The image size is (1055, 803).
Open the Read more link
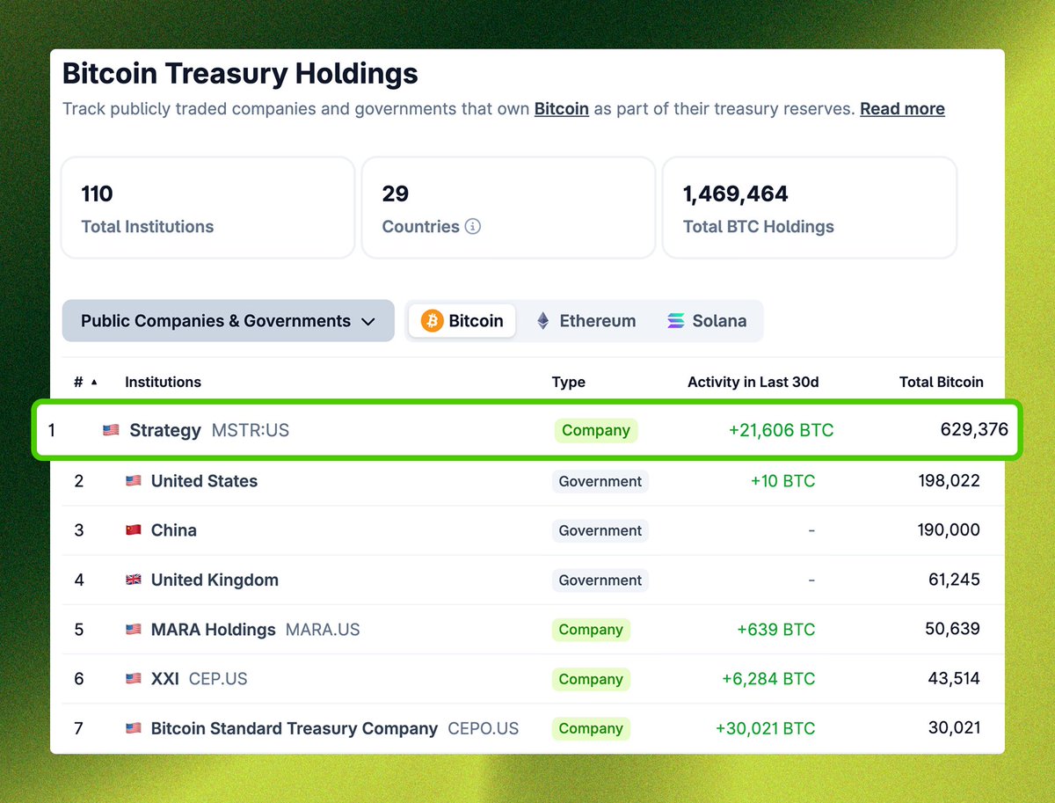click(x=902, y=109)
